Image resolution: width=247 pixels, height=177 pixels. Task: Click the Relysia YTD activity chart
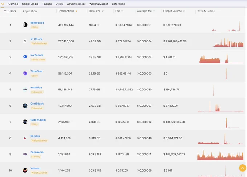pyautogui.click(x=220, y=139)
